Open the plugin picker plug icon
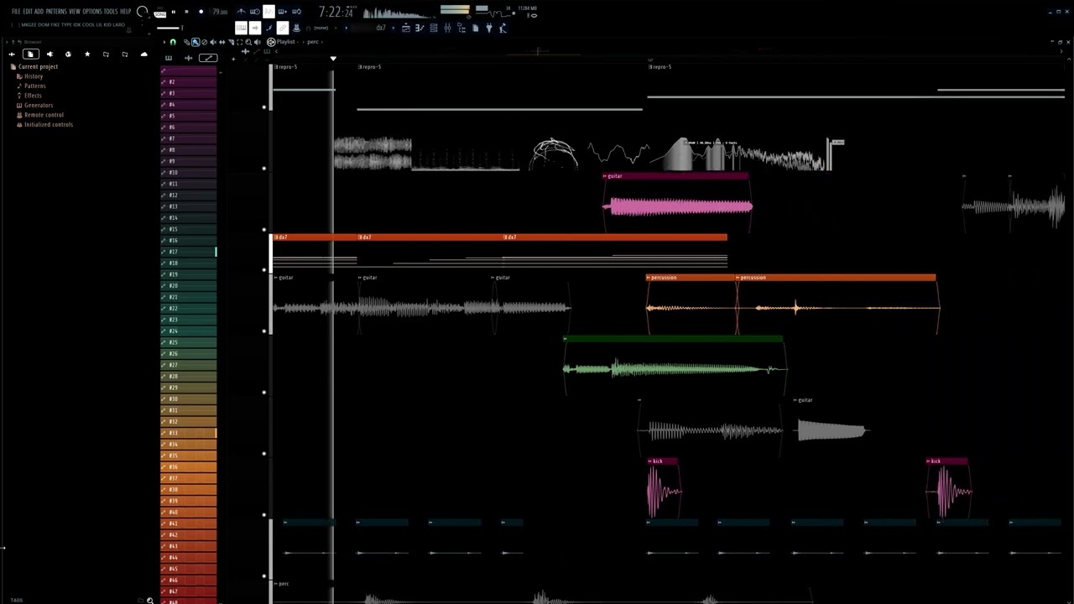Screen dimensions: 1074x604 [x=489, y=28]
